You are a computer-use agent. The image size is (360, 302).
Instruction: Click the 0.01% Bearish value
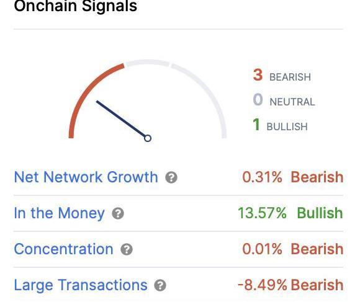click(x=293, y=249)
